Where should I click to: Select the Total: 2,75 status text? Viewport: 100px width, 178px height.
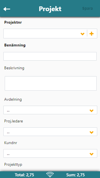(x=24, y=175)
